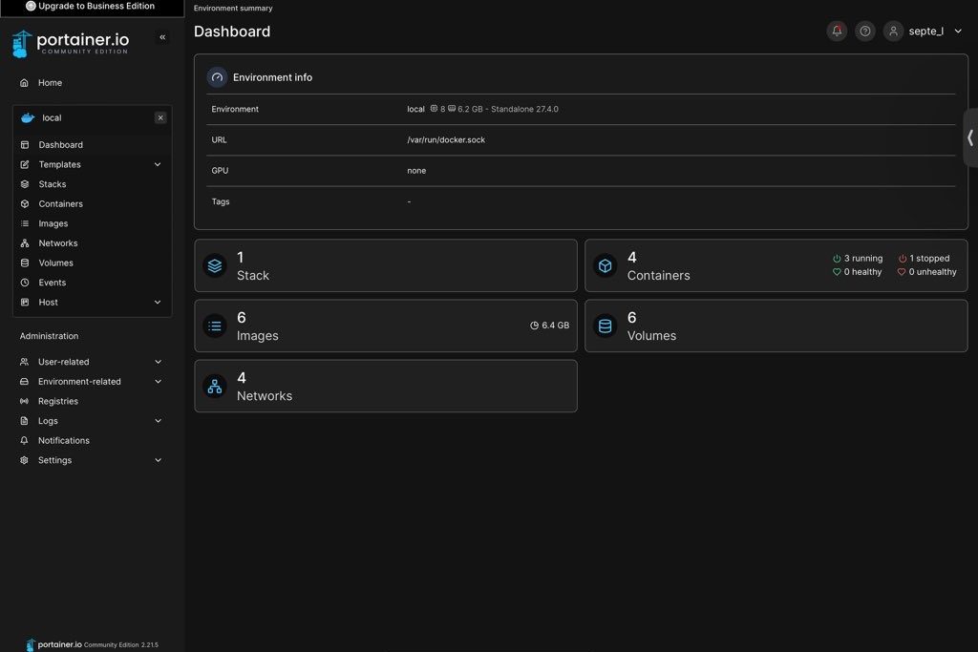Viewport: 978px width, 652px height.
Task: Click the Volumes tile database icon
Action: point(605,326)
